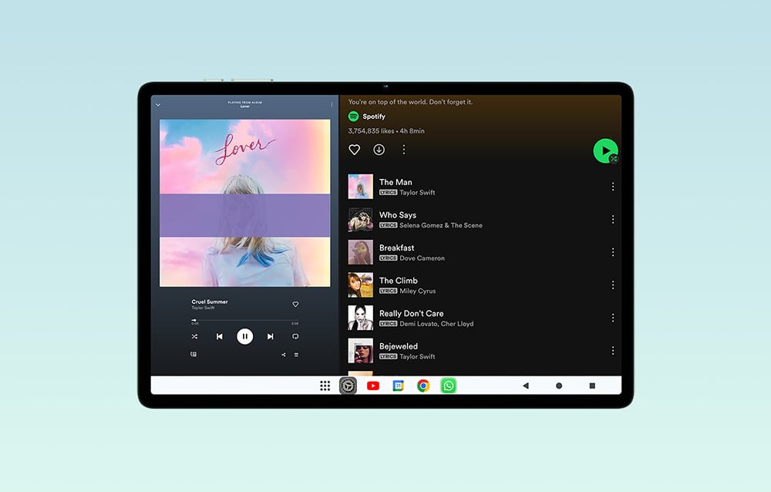This screenshot has width=771, height=492.
Task: Open the connect to a device icon
Action: [194, 354]
